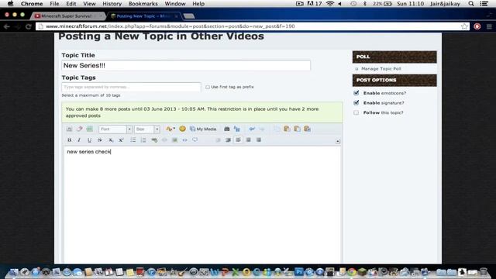Open the History menu
This screenshot has width=496, height=279.
pos(112,4)
